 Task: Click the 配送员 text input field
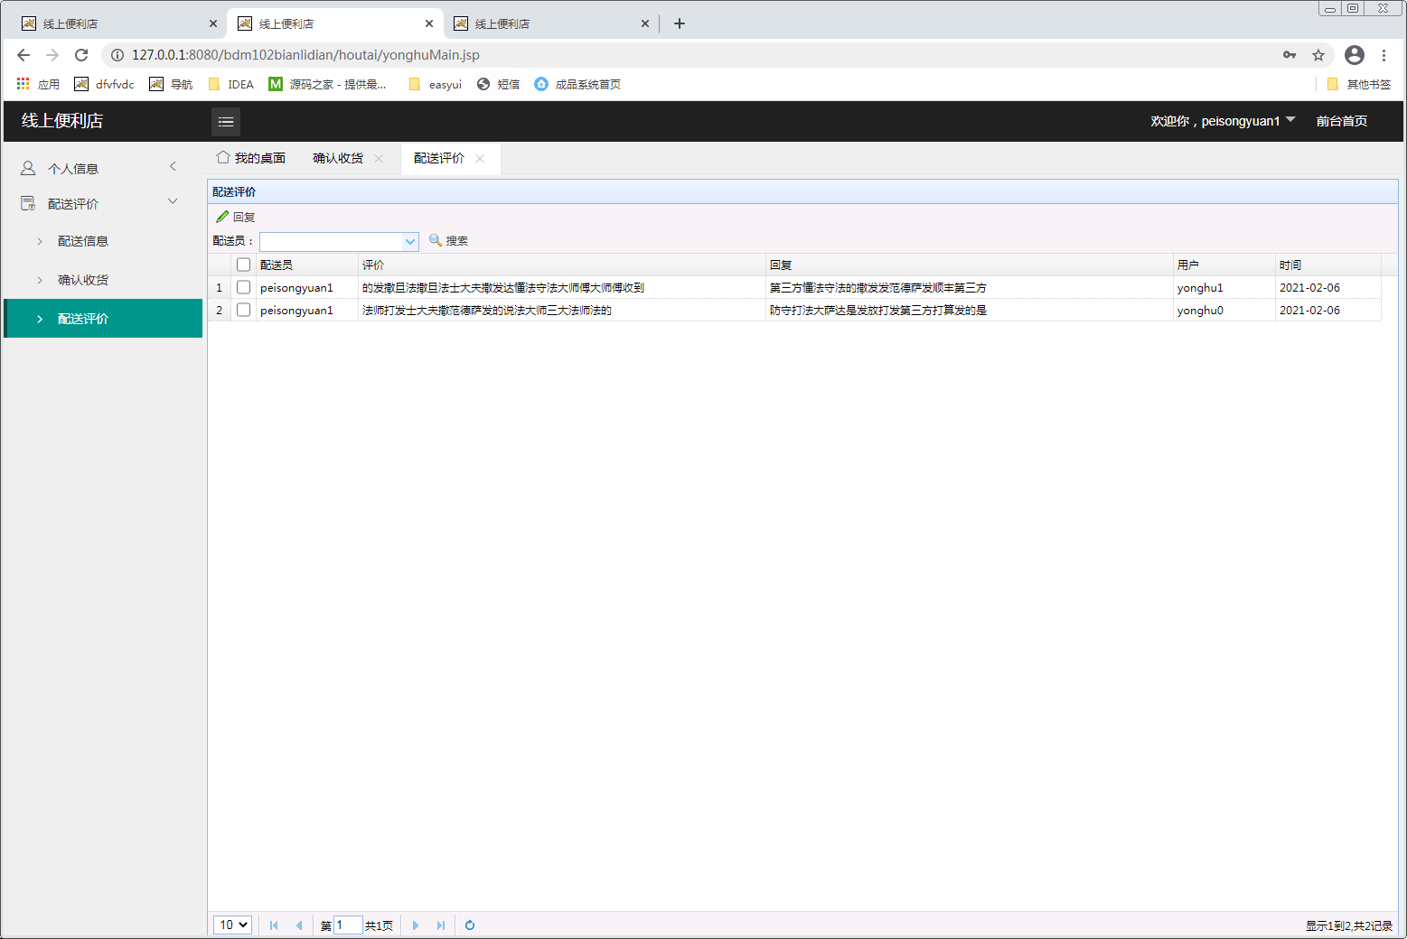point(331,241)
